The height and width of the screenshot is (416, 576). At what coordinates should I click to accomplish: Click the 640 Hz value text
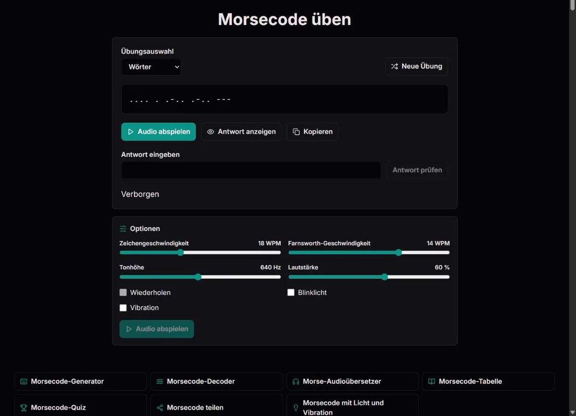271,267
